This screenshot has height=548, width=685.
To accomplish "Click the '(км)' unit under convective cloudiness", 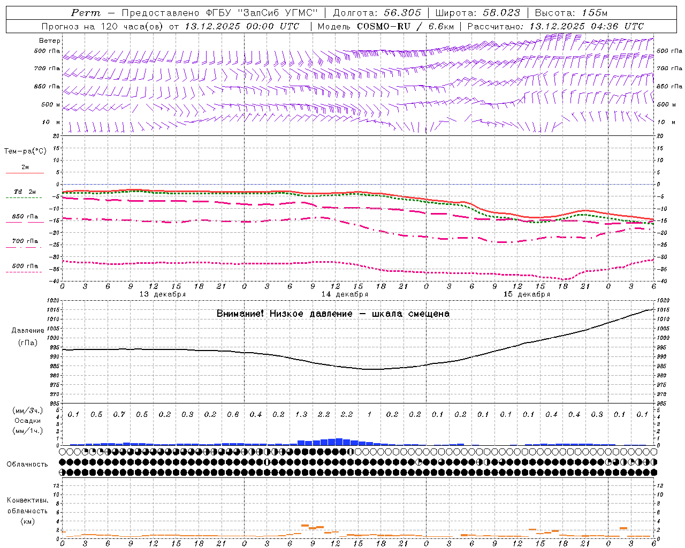I will [27, 521].
